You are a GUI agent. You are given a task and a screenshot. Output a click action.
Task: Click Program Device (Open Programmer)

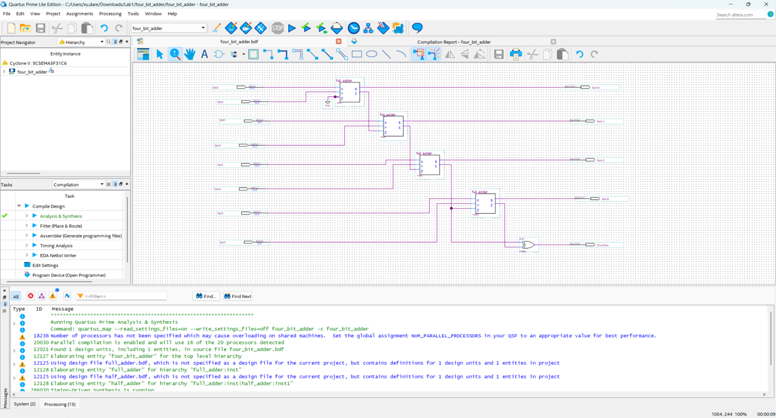click(x=69, y=275)
